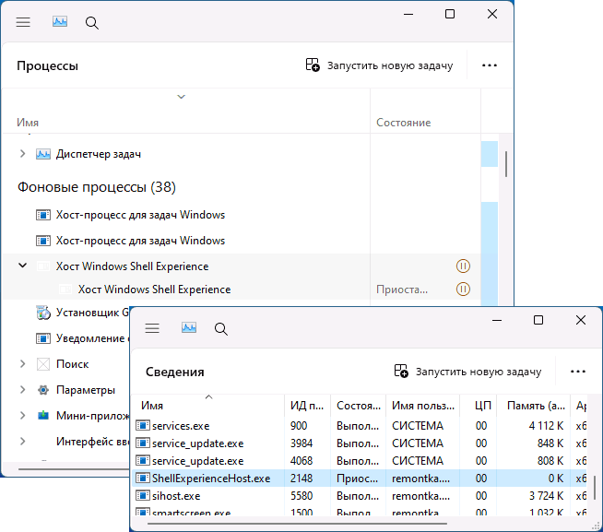Expand the Интерфейс ввода process group
The image size is (603, 532).
tap(23, 442)
